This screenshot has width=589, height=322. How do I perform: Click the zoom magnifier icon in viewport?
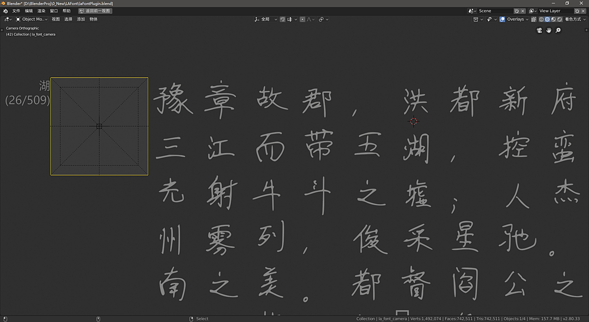tap(558, 30)
